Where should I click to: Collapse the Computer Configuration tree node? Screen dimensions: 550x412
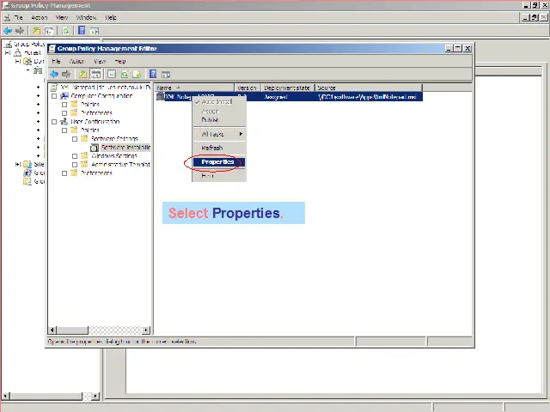54,96
